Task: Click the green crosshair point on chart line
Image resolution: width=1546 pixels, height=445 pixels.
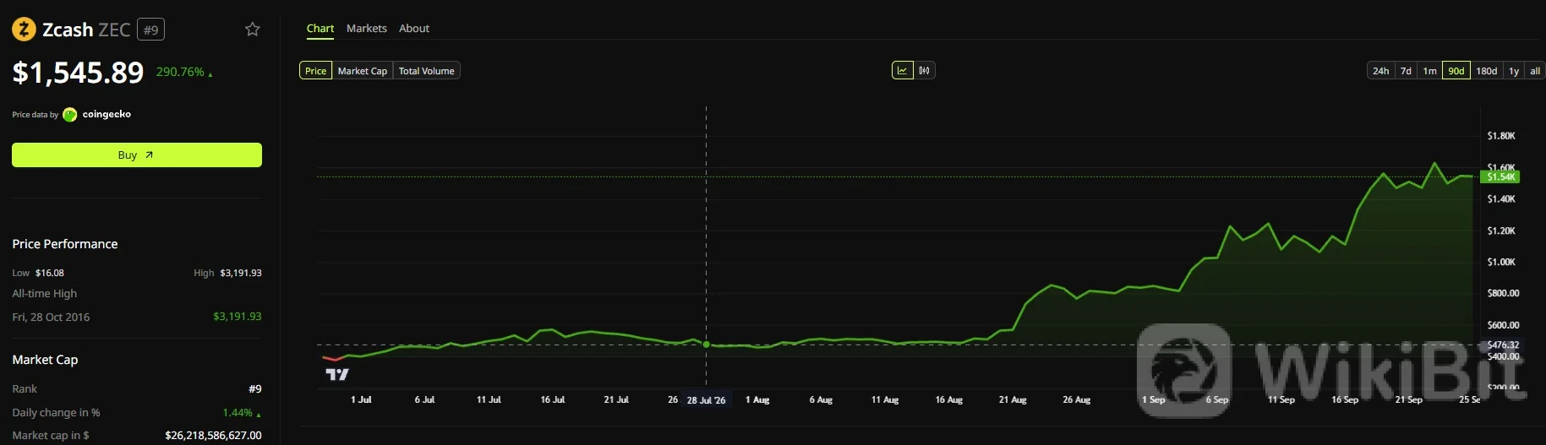Action: point(706,345)
